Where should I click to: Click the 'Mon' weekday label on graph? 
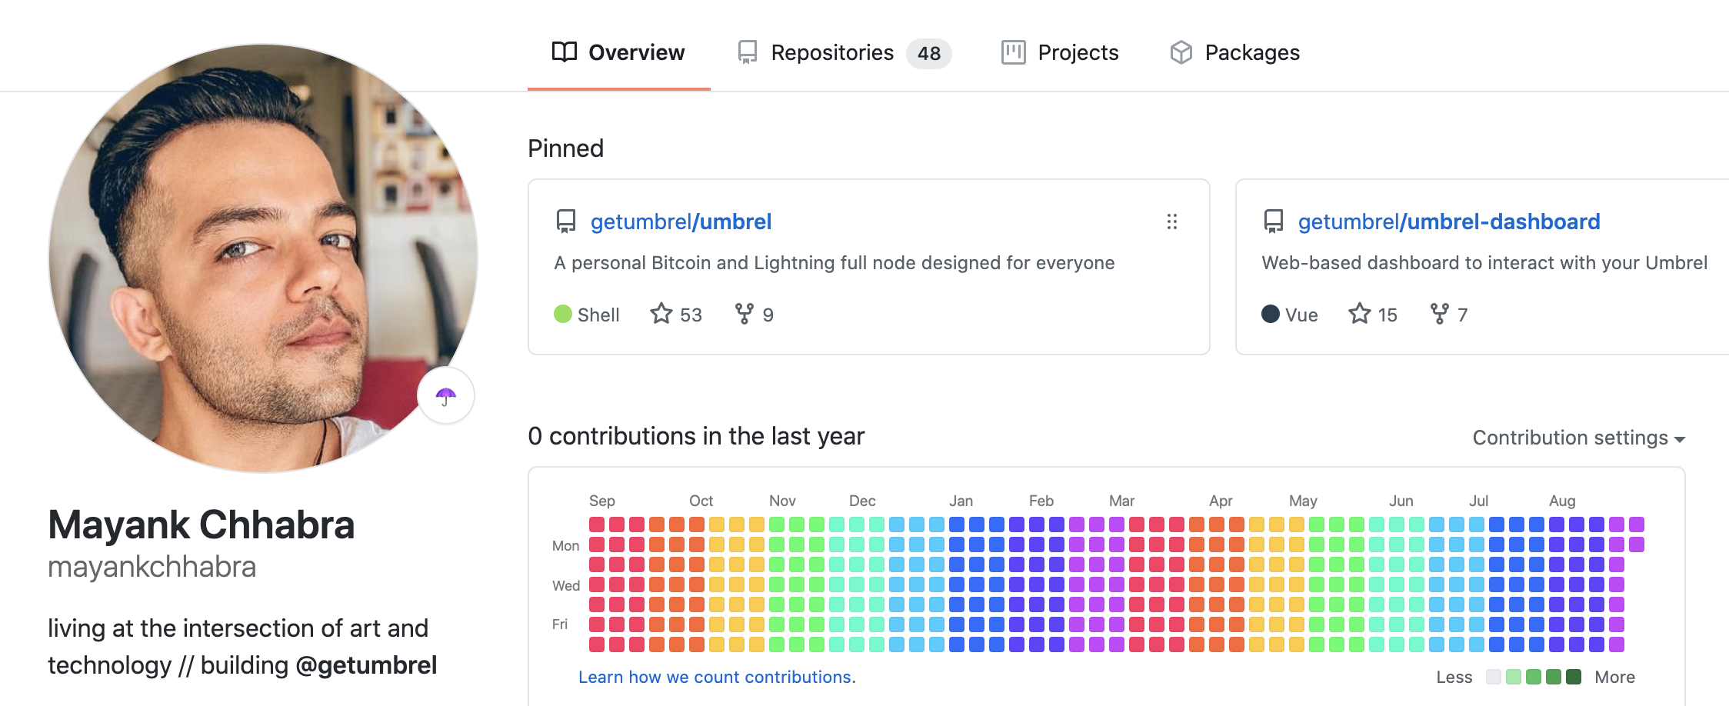pos(565,545)
